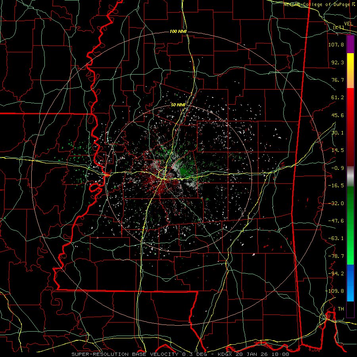Image resolution: width=357 pixels, height=357 pixels.
Task: Select the 45.6 scale value
Action: tap(338, 115)
